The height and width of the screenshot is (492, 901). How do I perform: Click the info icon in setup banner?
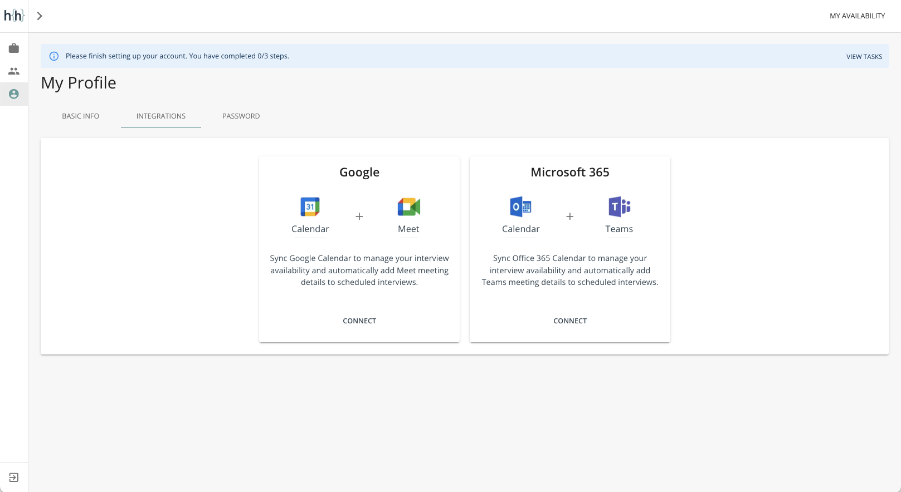(x=54, y=56)
